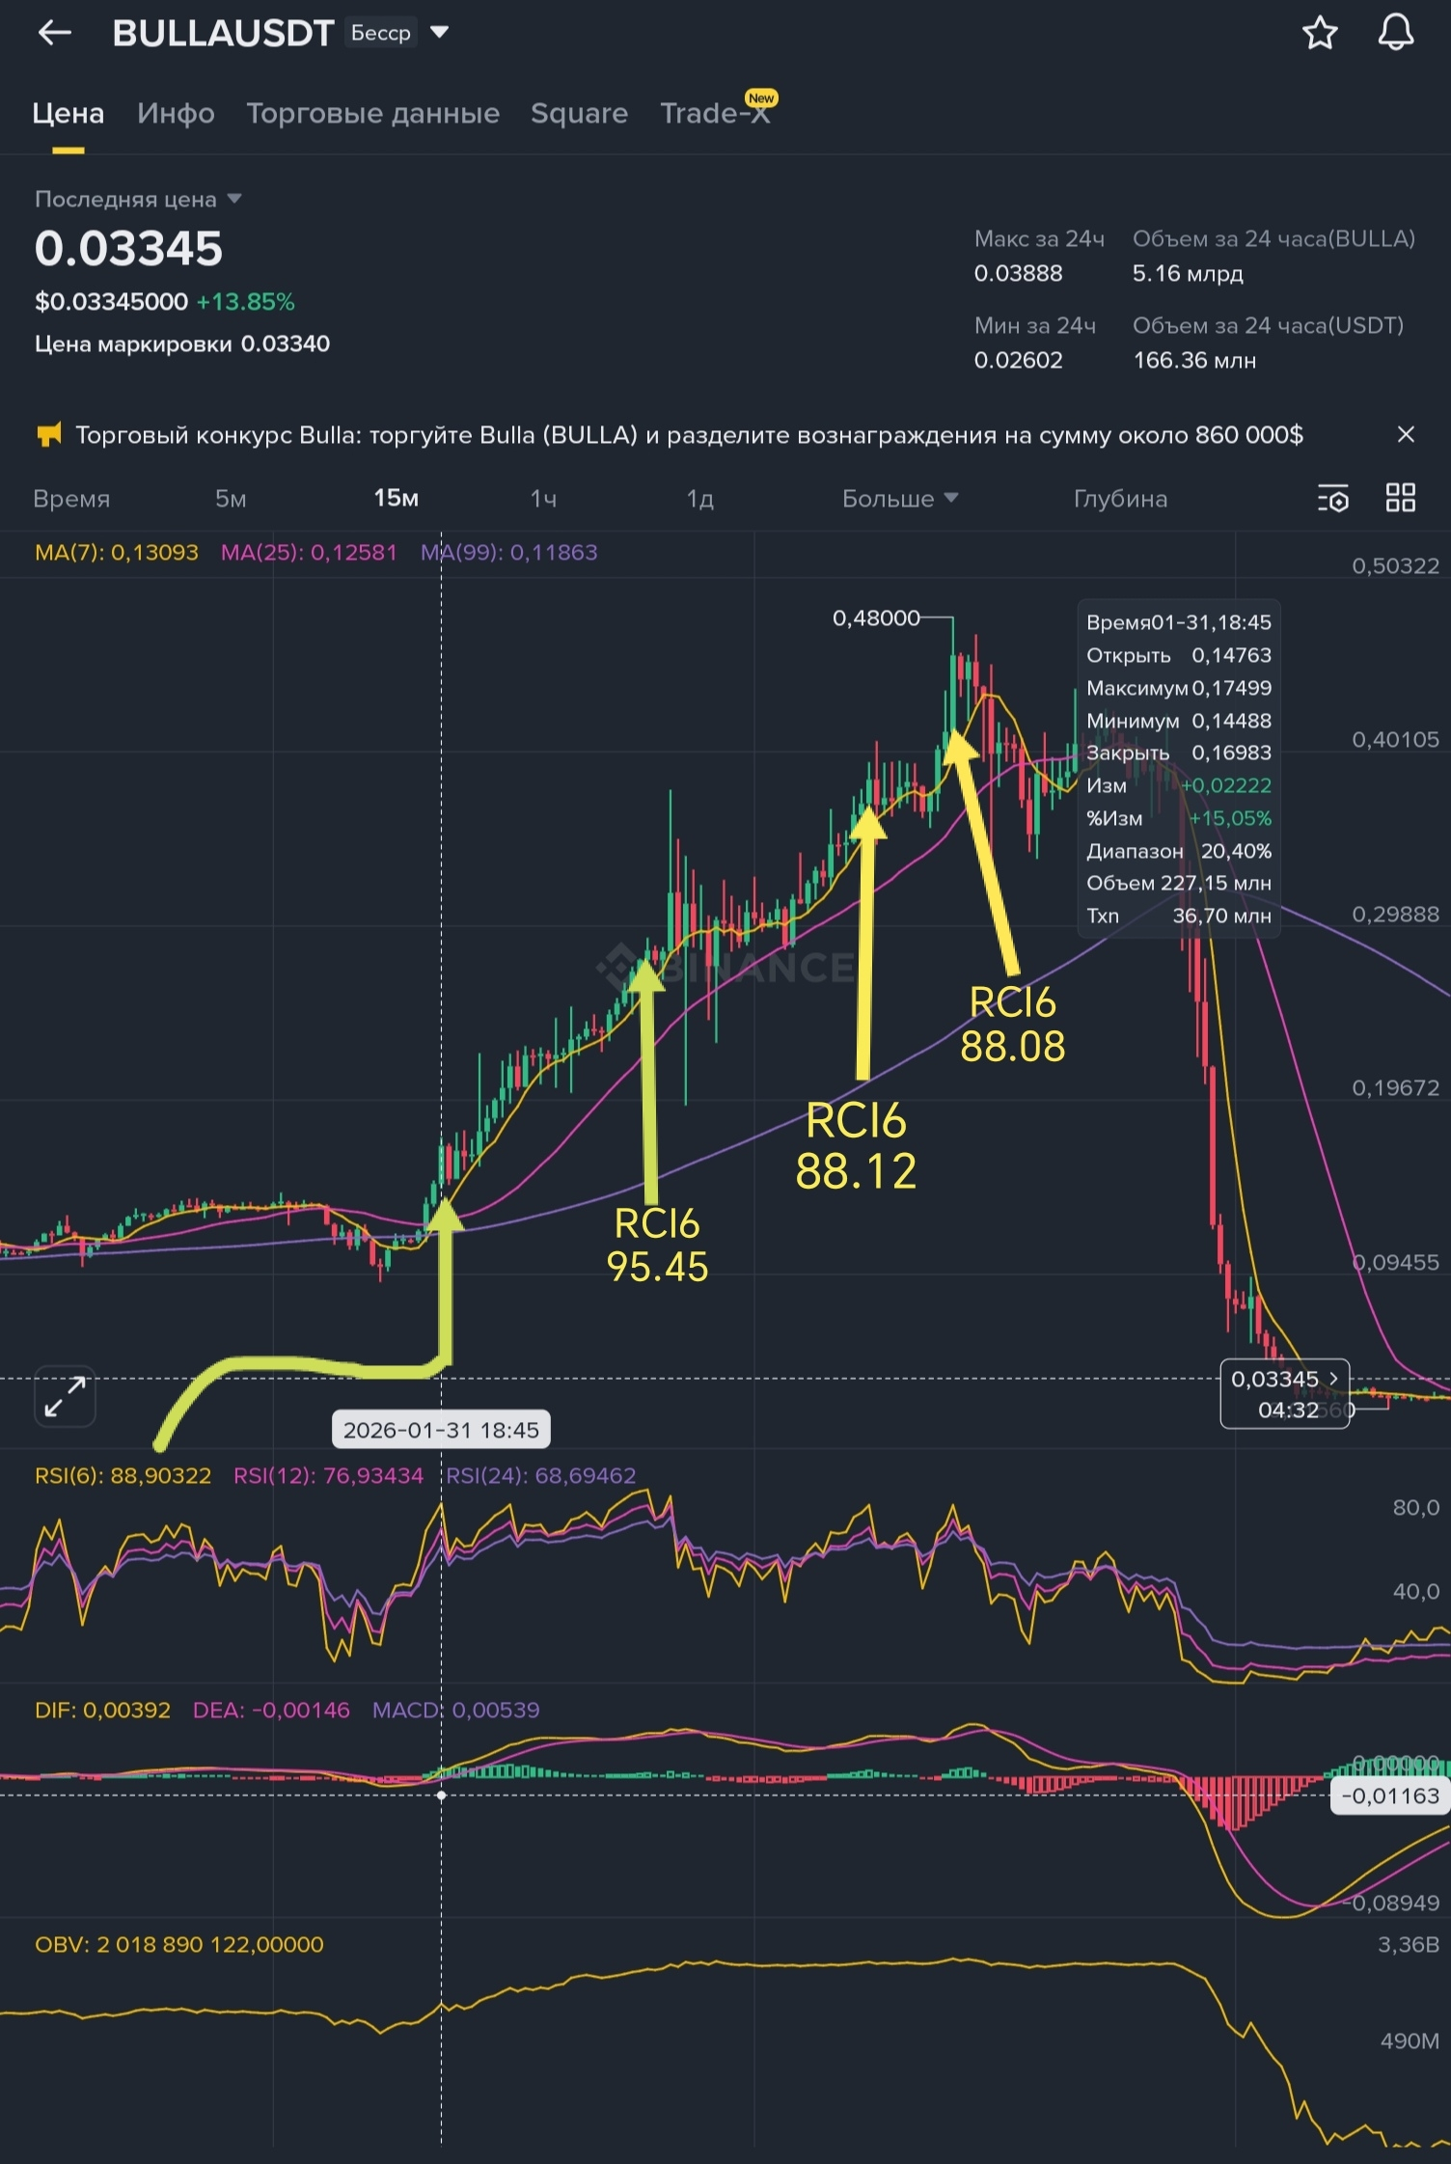Open the Square tab
Viewport: 1451px width, 2164px height.
pos(579,114)
